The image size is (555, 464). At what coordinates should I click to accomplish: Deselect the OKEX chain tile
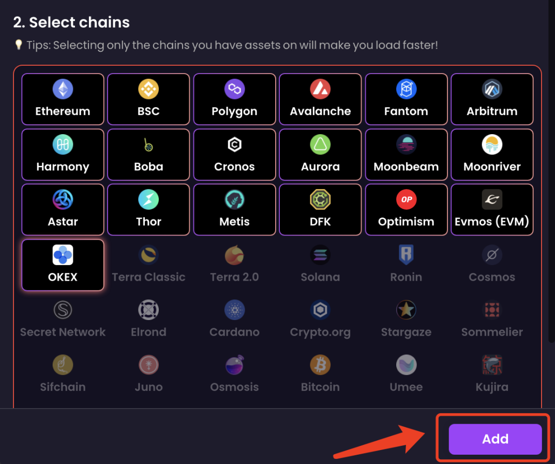click(x=63, y=265)
